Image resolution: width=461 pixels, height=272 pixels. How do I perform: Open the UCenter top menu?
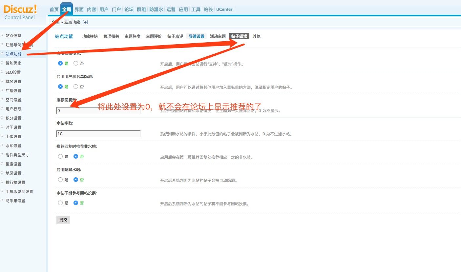pos(224,10)
